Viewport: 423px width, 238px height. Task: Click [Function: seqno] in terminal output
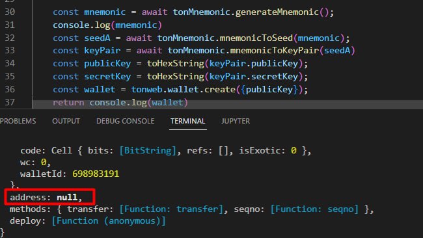[x=314, y=209]
